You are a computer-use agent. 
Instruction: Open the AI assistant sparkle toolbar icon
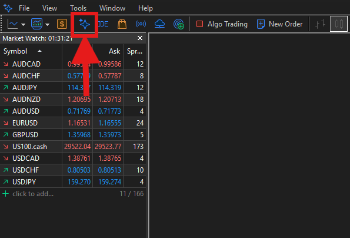click(x=84, y=24)
